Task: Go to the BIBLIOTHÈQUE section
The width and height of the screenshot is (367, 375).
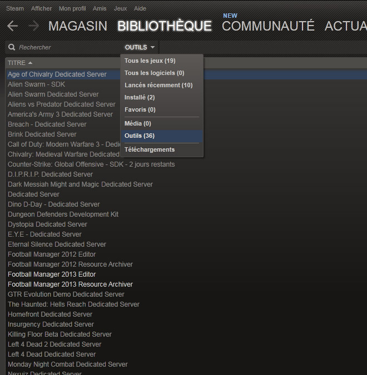Action: click(x=165, y=26)
